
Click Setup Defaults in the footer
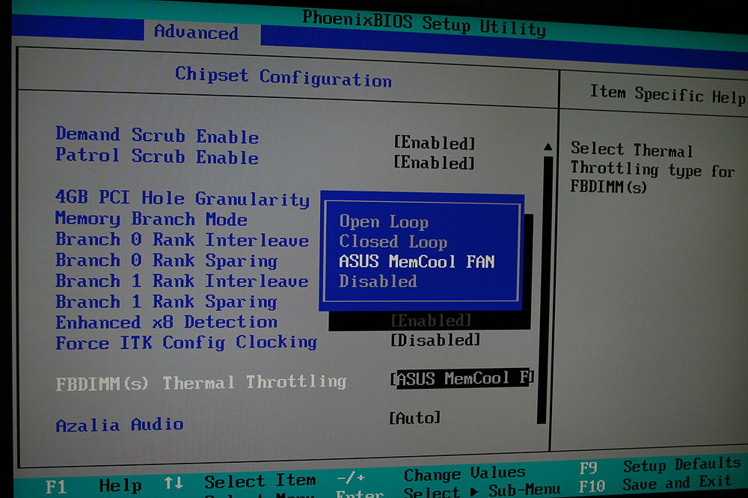[682, 464]
